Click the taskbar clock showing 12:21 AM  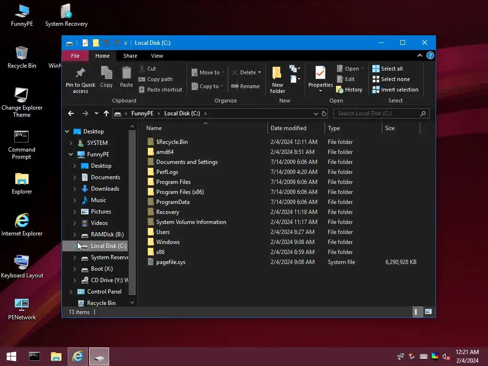(x=467, y=356)
